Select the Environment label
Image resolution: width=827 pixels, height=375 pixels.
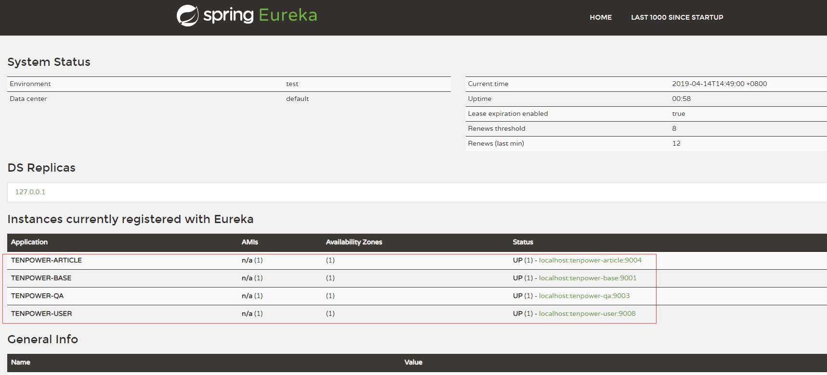click(x=30, y=84)
